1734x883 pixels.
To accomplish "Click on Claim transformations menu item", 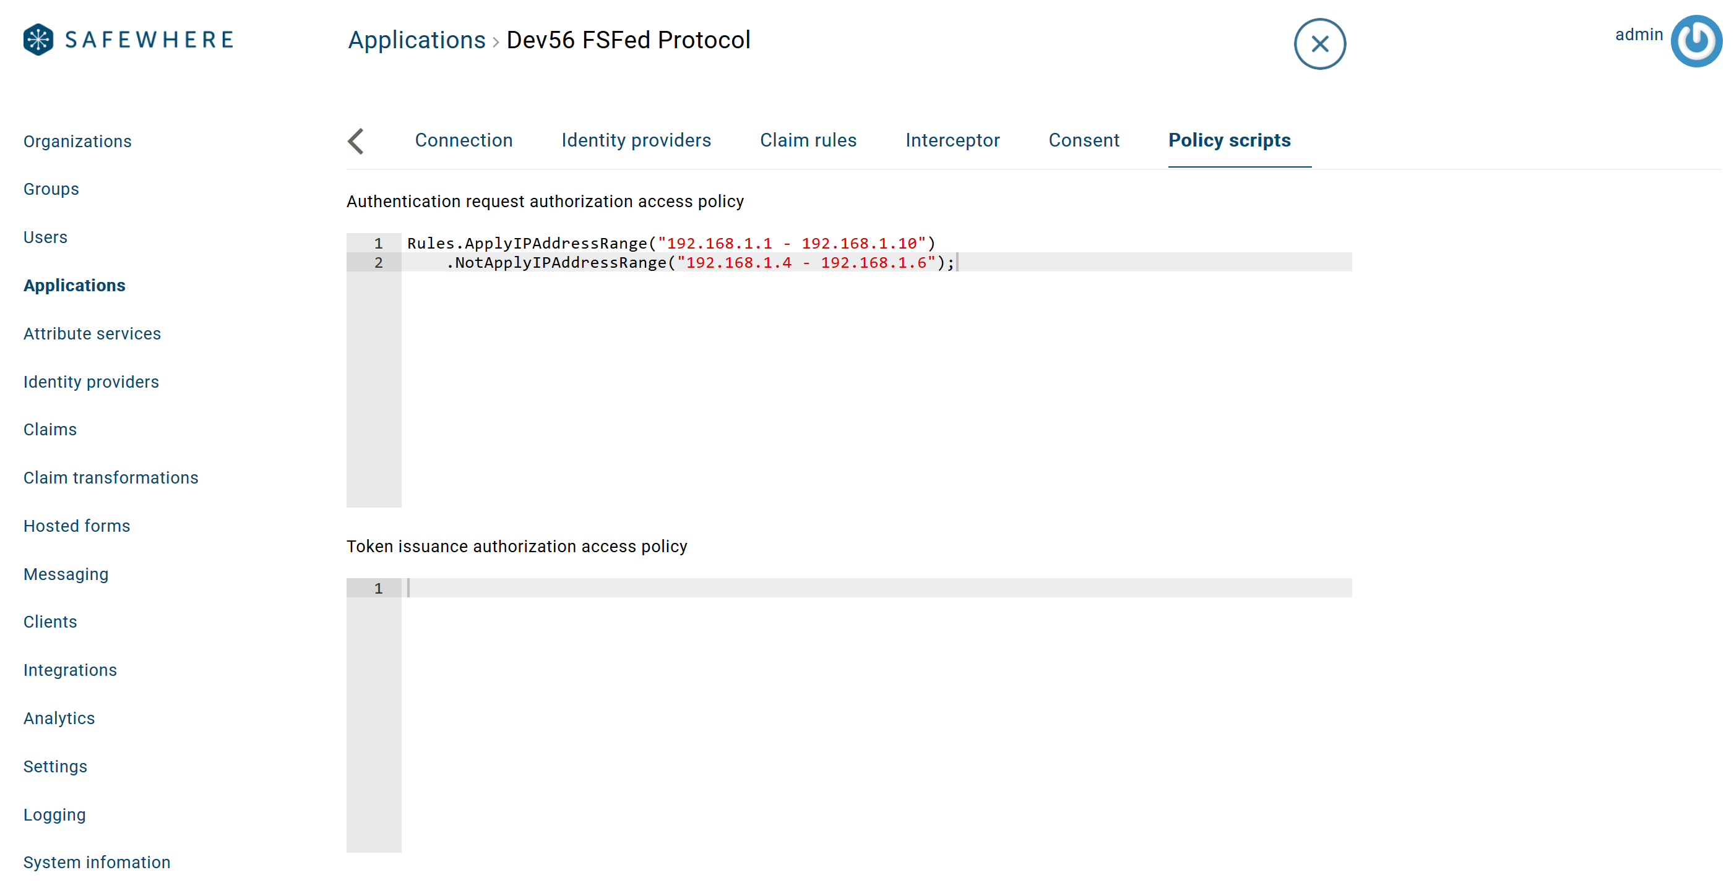I will [x=110, y=477].
